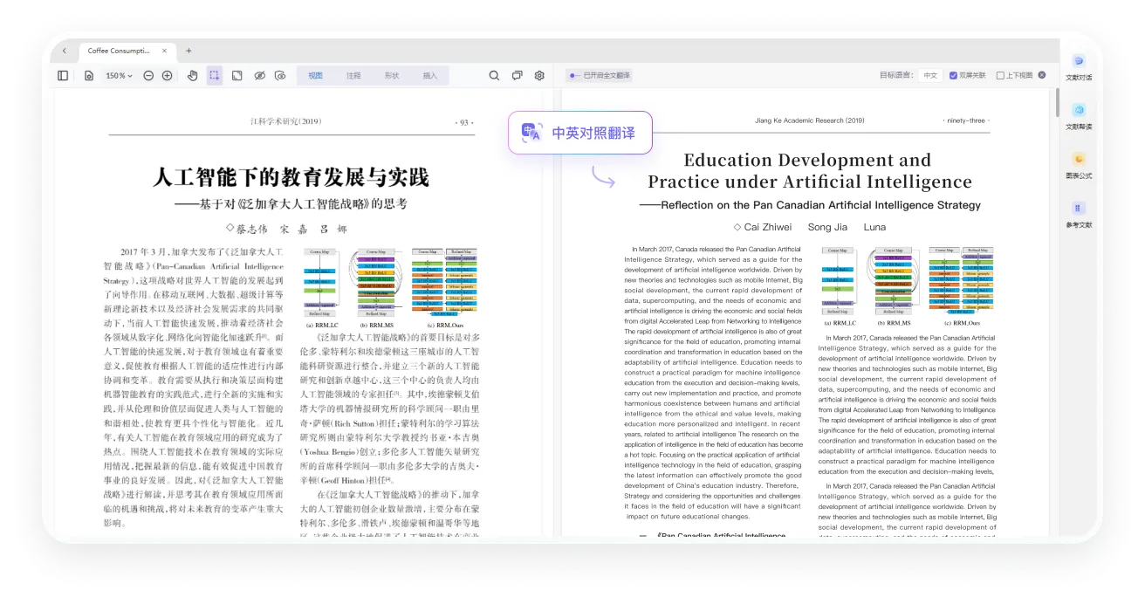Activate the area selection tool
1145x604 pixels.
click(x=213, y=75)
